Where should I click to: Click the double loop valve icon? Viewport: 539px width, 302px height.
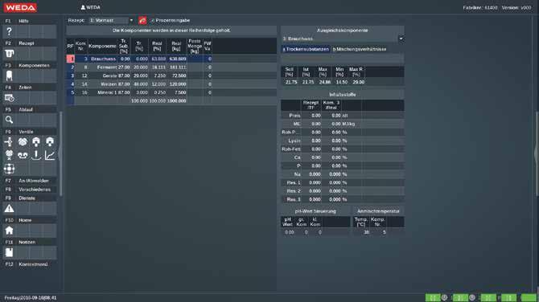click(x=23, y=155)
